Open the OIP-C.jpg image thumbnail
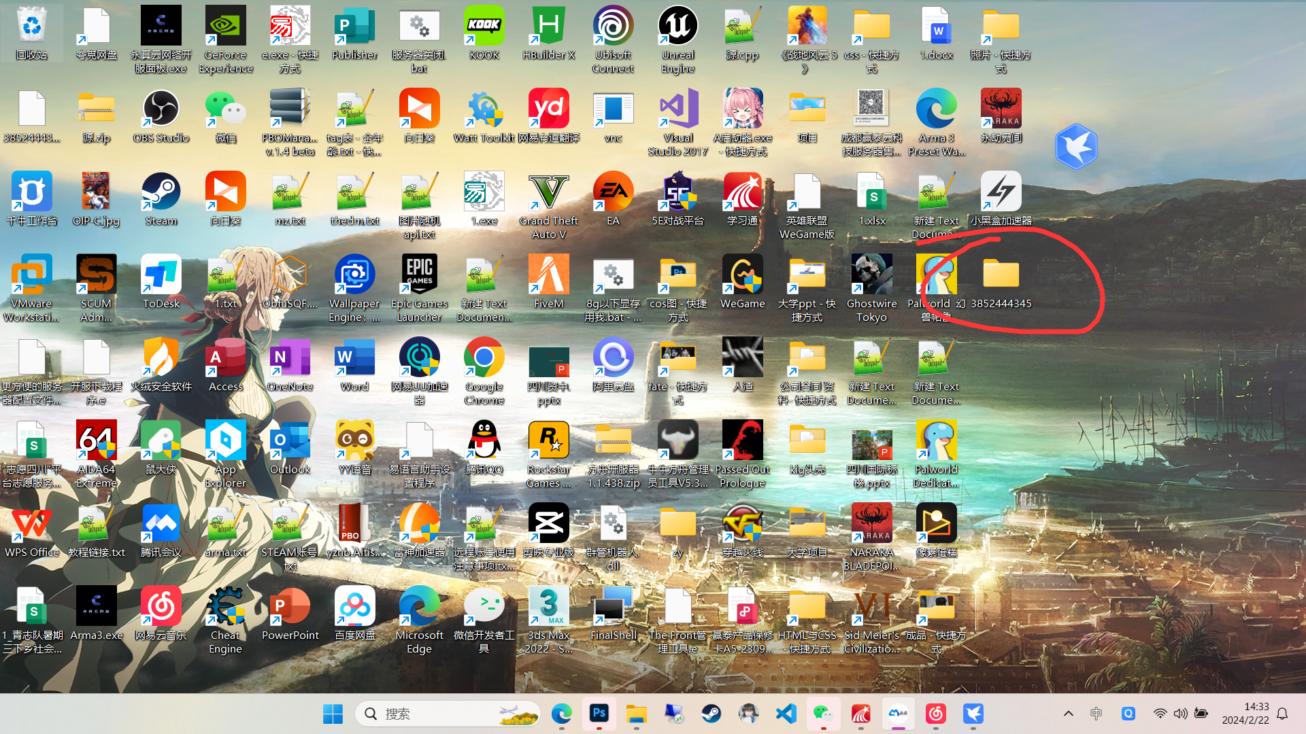Viewport: 1306px width, 734px height. 96,200
